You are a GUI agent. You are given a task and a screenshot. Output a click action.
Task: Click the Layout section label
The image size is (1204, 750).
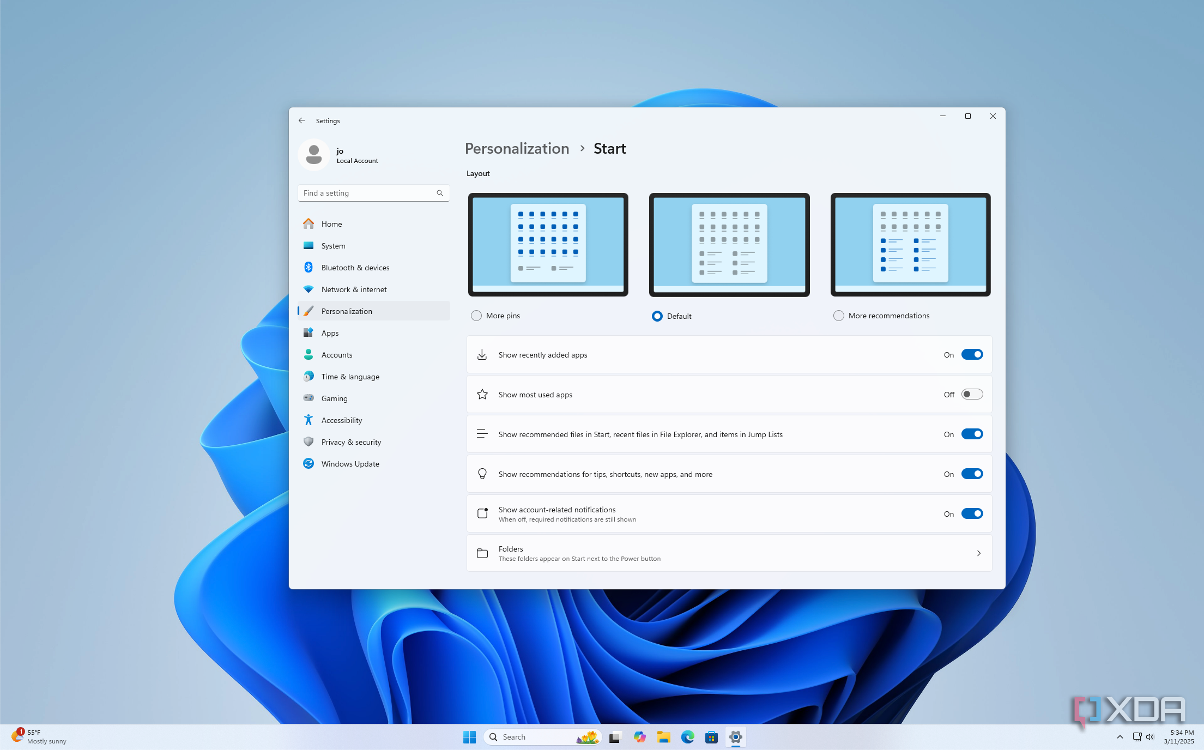478,173
